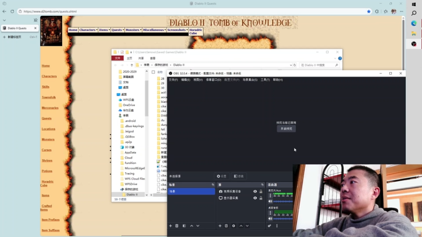Hide the video capture device source
The width and height of the screenshot is (422, 237).
pos(255,192)
